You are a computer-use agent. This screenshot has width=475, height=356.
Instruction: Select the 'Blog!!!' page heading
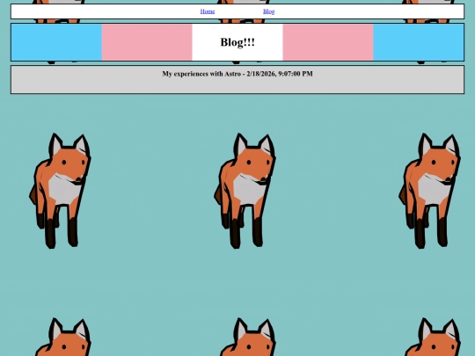tap(237, 42)
